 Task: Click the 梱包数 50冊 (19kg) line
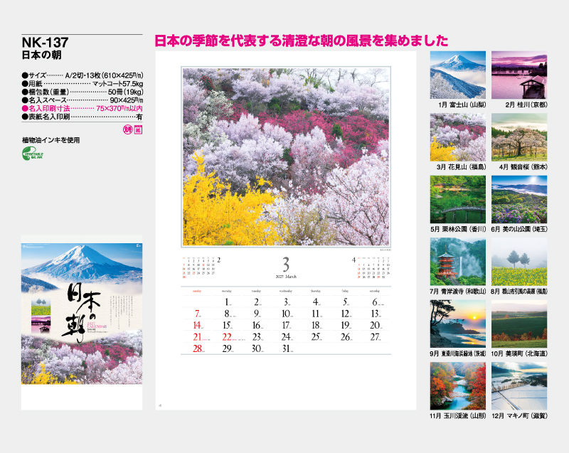(x=83, y=92)
